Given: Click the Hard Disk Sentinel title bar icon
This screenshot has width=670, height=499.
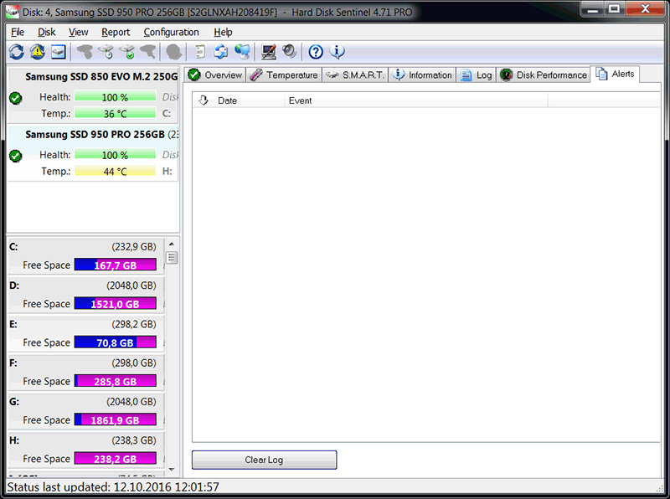Looking at the screenshot, I should tap(13, 12).
